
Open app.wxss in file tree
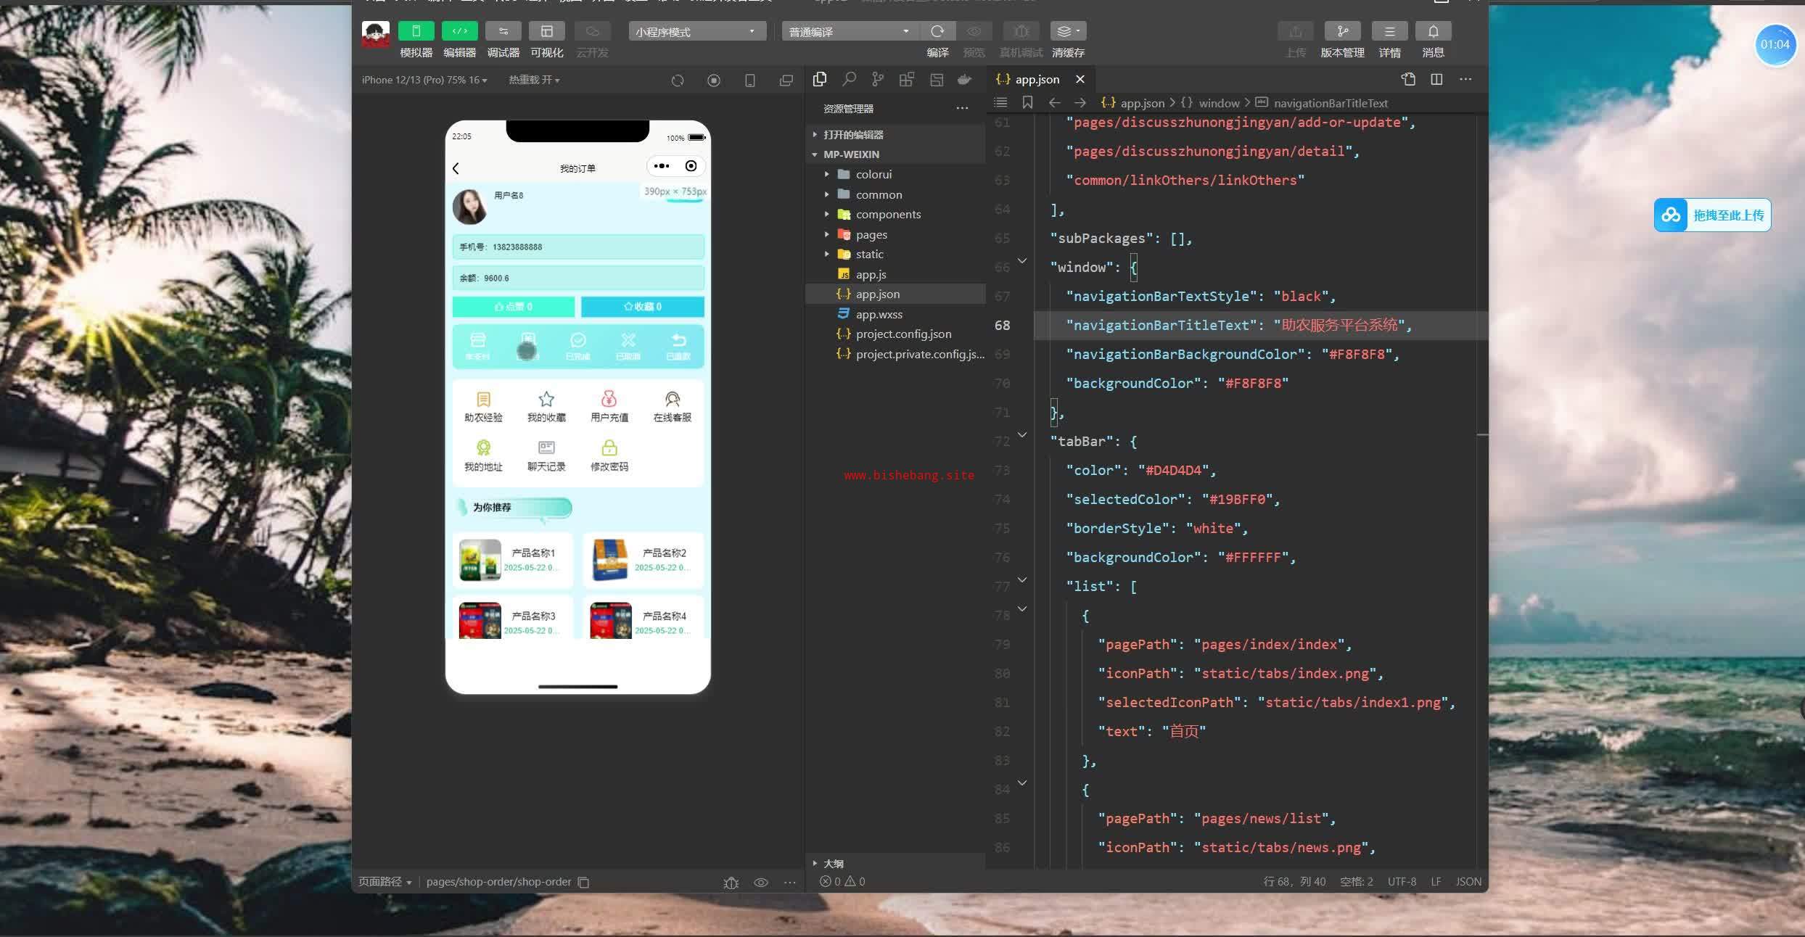pos(879,314)
